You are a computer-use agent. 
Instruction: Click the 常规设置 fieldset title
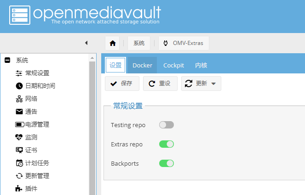click(128, 106)
